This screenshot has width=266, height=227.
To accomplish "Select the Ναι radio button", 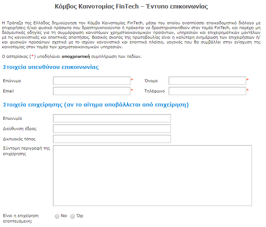I will (57, 216).
